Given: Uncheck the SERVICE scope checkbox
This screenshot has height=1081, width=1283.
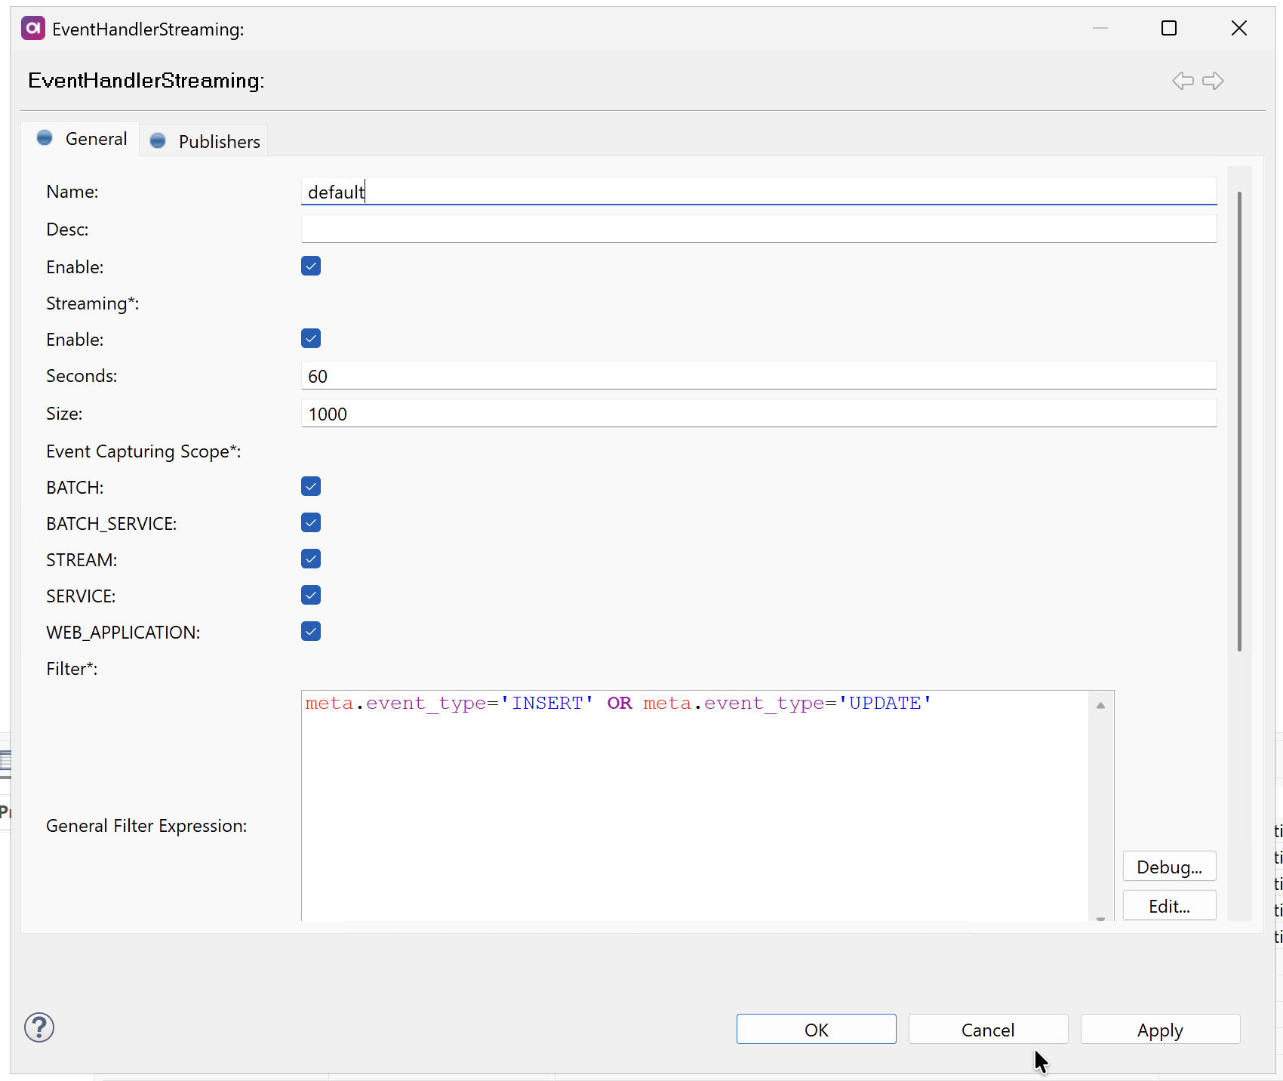Looking at the screenshot, I should (311, 595).
